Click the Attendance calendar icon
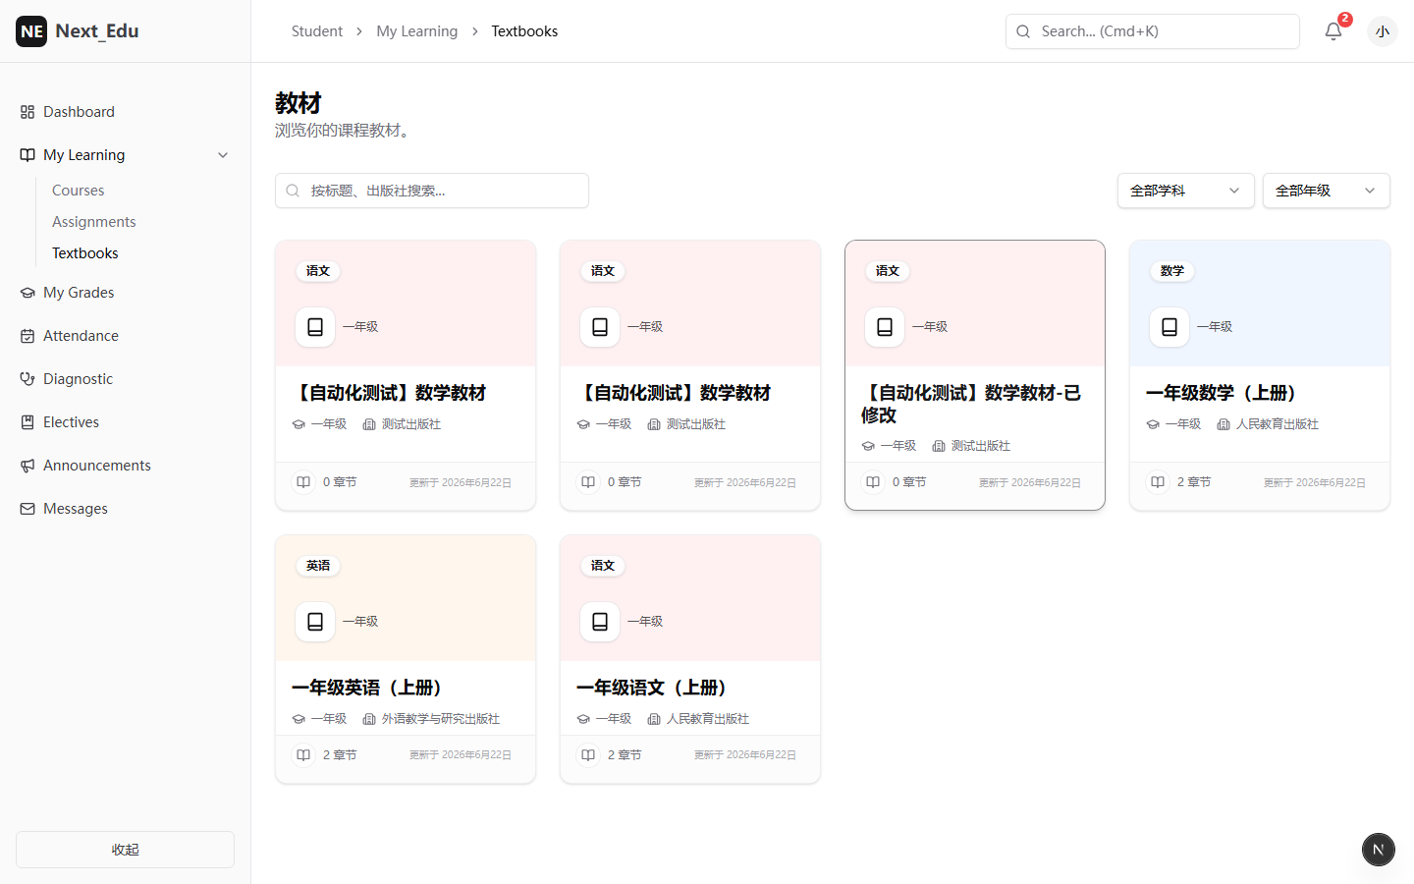This screenshot has height=884, width=1414. (x=27, y=336)
